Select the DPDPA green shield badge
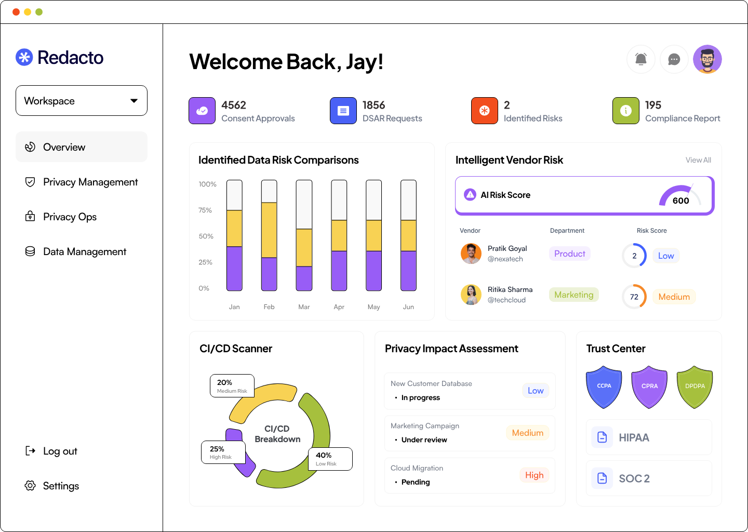Screen dimensions: 748x532 [695, 387]
